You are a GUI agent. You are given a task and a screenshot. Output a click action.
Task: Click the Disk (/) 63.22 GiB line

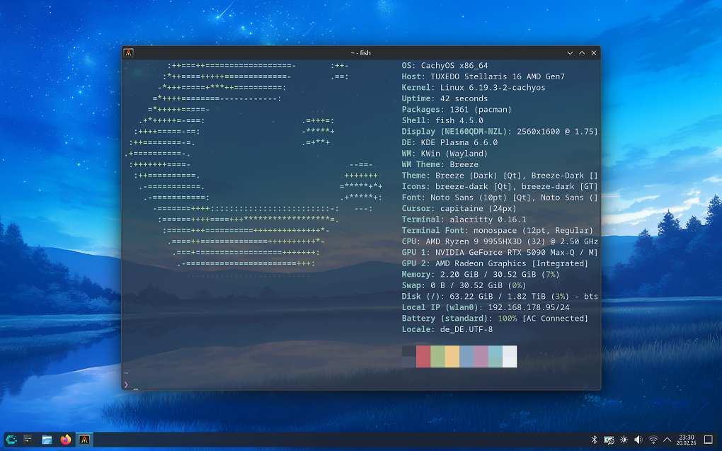click(x=500, y=297)
